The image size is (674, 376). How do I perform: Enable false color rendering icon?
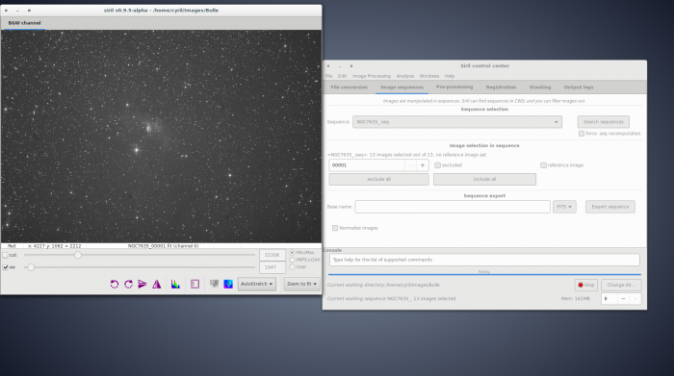pos(228,284)
